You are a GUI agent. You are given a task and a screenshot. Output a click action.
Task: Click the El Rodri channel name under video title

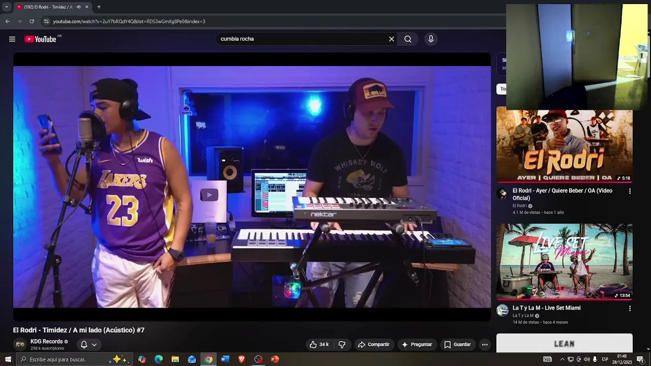pyautogui.click(x=519, y=206)
